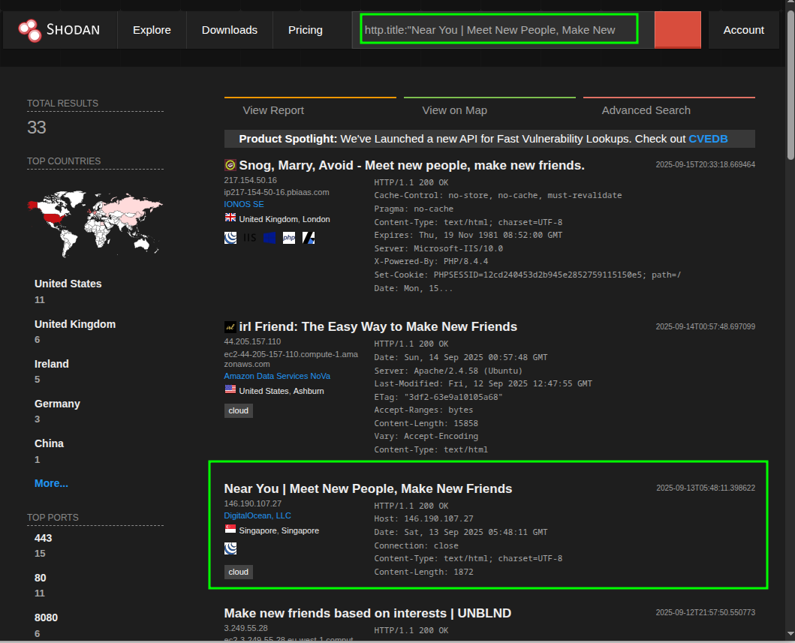795x643 pixels.
Task: Click the Snog, Marry, Avoid favicon
Action: [x=230, y=165]
